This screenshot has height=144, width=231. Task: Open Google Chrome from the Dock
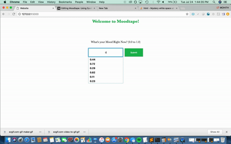pos(126,140)
